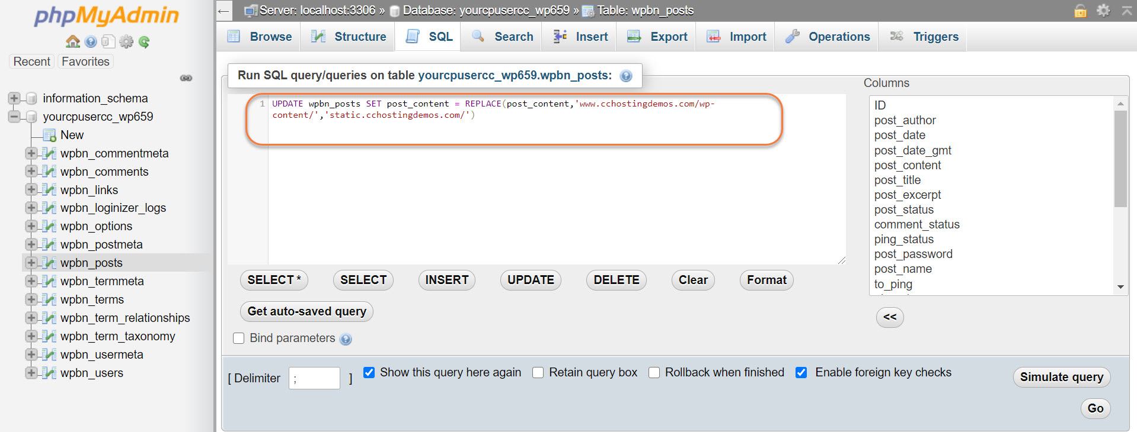This screenshot has width=1137, height=432.
Task: Click the padlock icon in top bar
Action: click(1080, 11)
